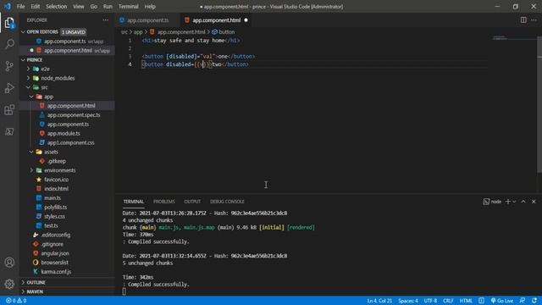This screenshot has width=542, height=305.
Task: Collapse the PRINCE project folder section
Action: tap(23, 60)
